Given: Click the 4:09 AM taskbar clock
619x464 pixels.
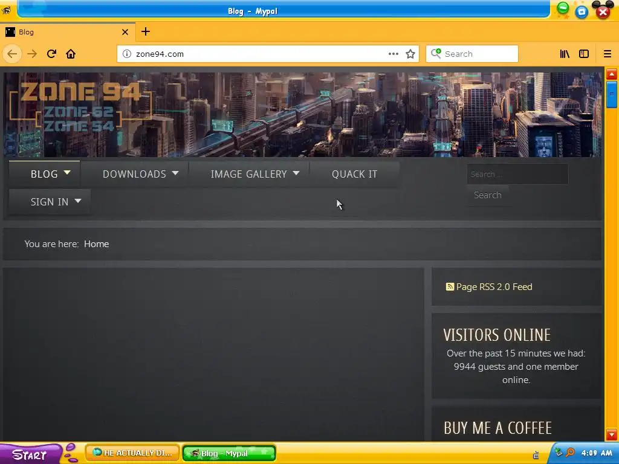Looking at the screenshot, I should click(x=597, y=453).
